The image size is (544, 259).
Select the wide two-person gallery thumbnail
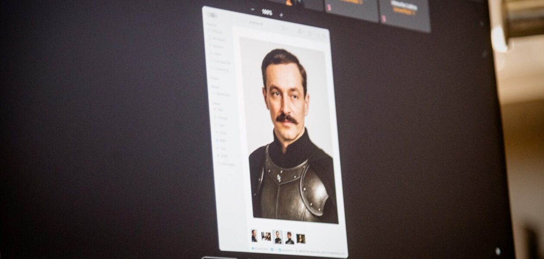click(266, 236)
